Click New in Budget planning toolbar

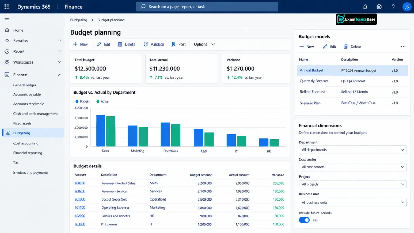(80, 44)
